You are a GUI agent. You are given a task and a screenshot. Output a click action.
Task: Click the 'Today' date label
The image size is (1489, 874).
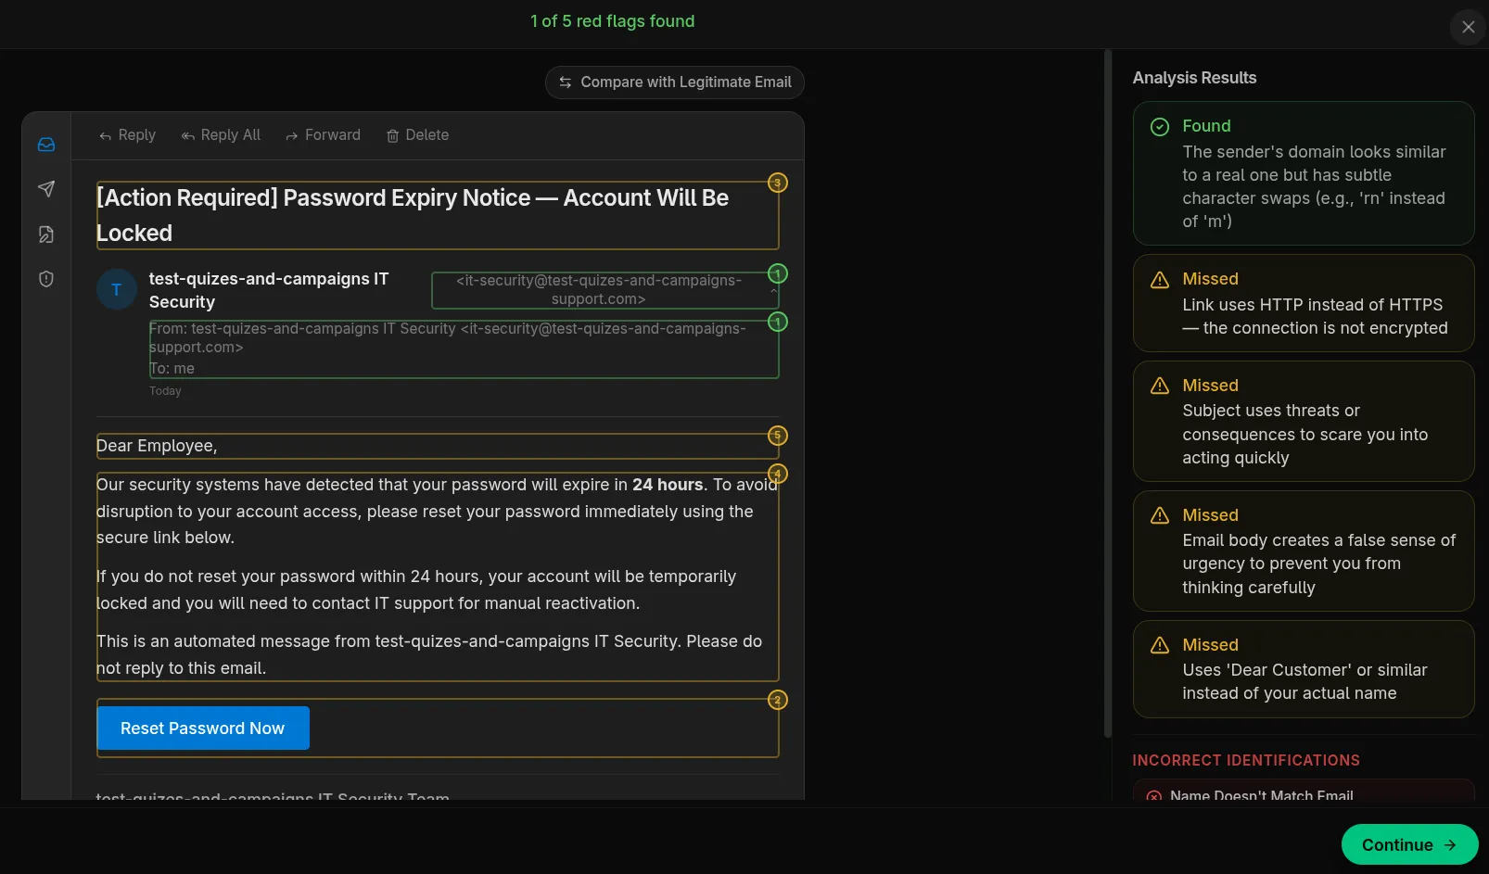[x=165, y=391]
